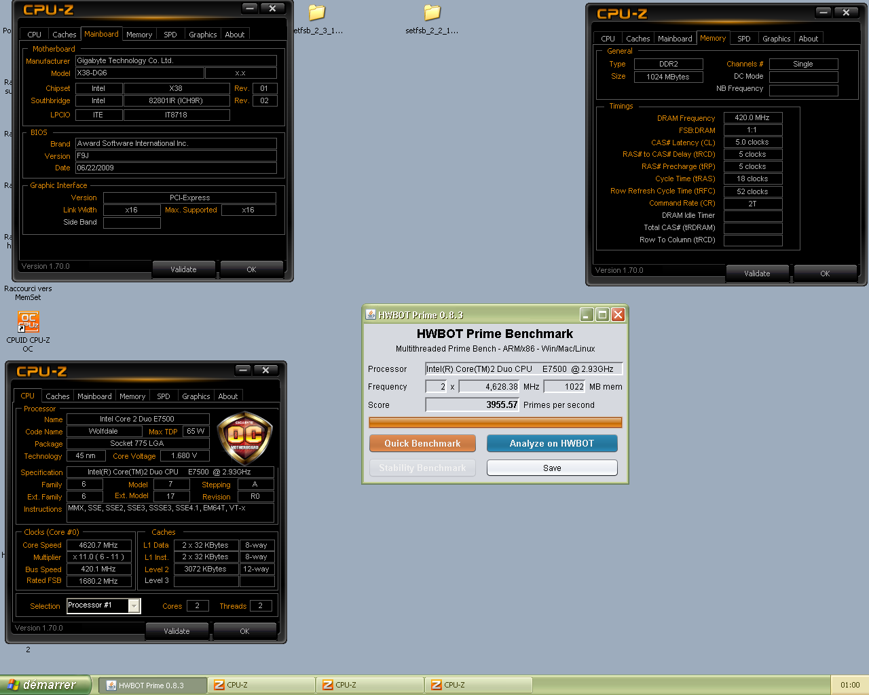Close the CPU-Z Mainboard window
This screenshot has height=695, width=869.
pos(272,8)
